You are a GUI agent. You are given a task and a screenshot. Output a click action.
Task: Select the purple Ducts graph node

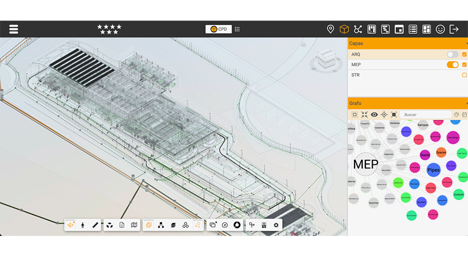(425, 155)
